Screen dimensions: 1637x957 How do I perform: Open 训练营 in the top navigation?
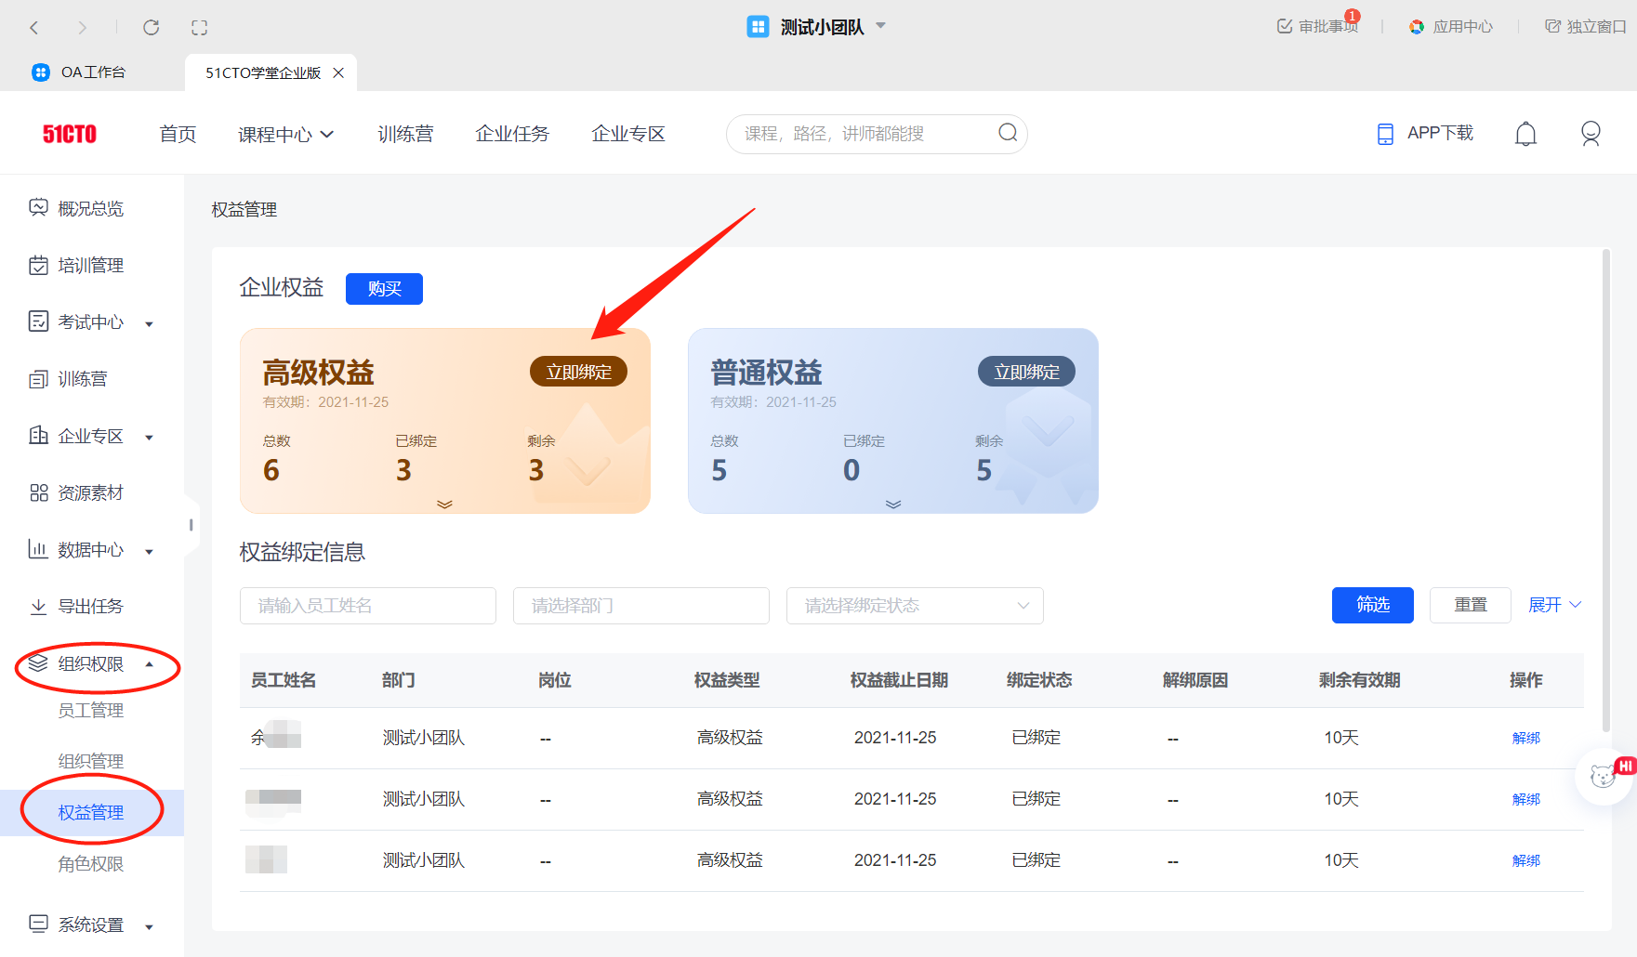coord(405,134)
